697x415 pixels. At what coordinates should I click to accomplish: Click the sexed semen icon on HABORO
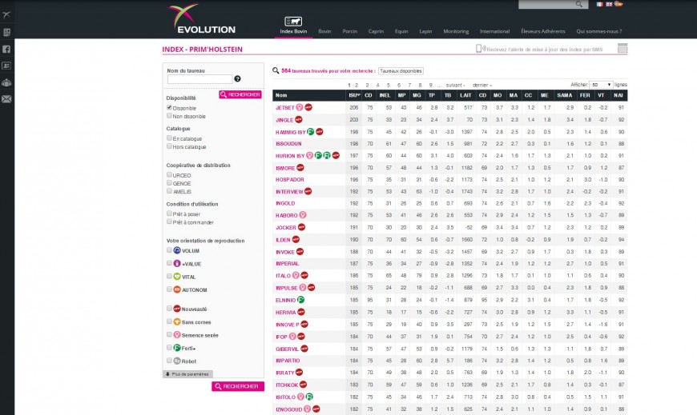click(x=303, y=215)
